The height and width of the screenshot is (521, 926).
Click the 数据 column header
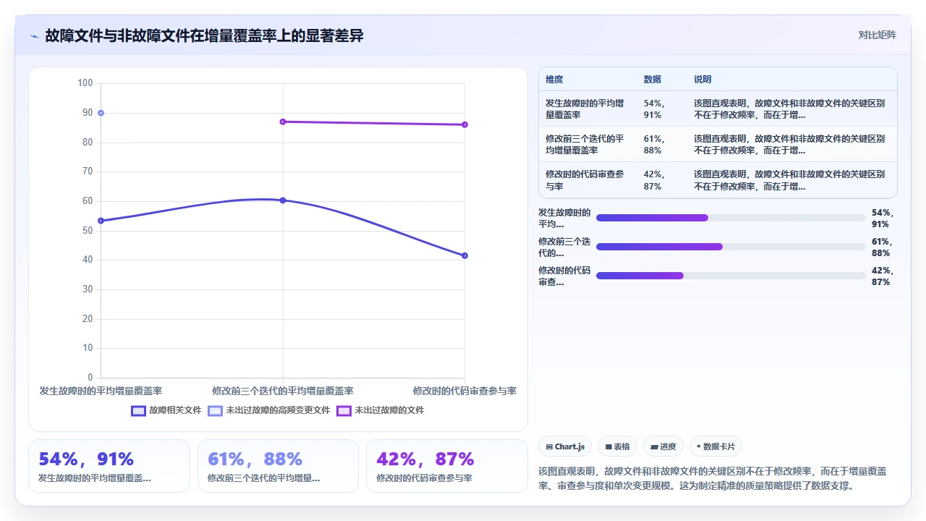pyautogui.click(x=653, y=80)
